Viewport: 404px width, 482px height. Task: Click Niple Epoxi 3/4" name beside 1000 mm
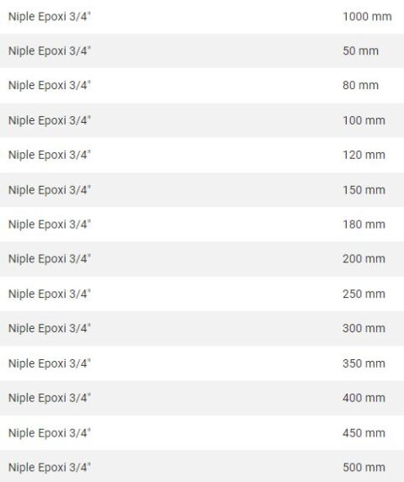pyautogui.click(x=50, y=16)
